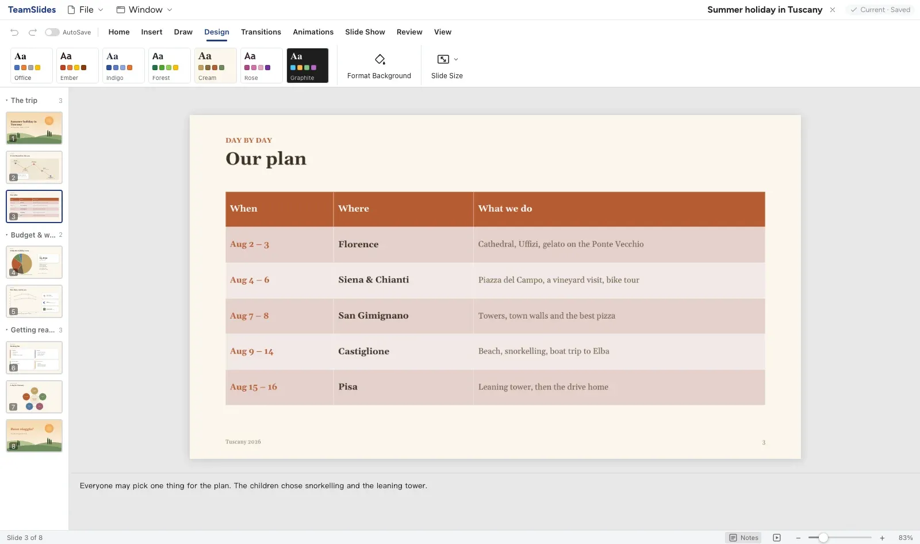Screen dimensions: 920x544
Task: Select the Review tab
Action: [x=409, y=32]
